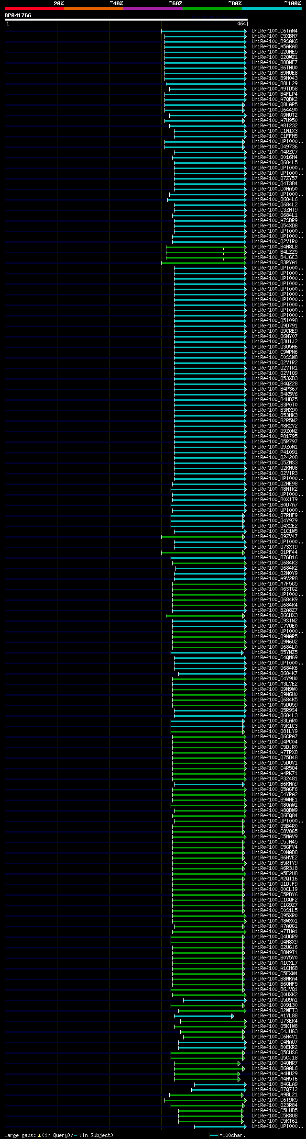The height and width of the screenshot is (1139, 306).
Task: Select the red 20% identity legend swatch
Action: point(34,9)
